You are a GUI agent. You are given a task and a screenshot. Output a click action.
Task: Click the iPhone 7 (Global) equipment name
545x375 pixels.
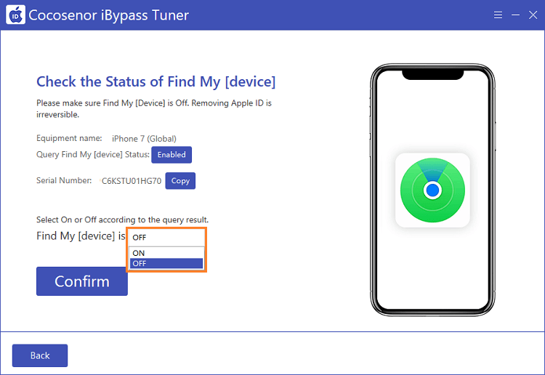point(144,139)
